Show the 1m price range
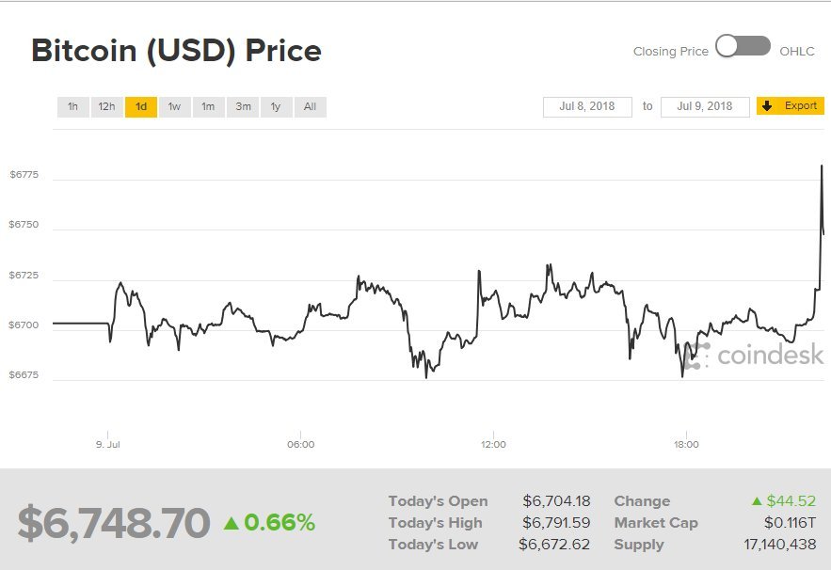The height and width of the screenshot is (570, 831). 209,107
